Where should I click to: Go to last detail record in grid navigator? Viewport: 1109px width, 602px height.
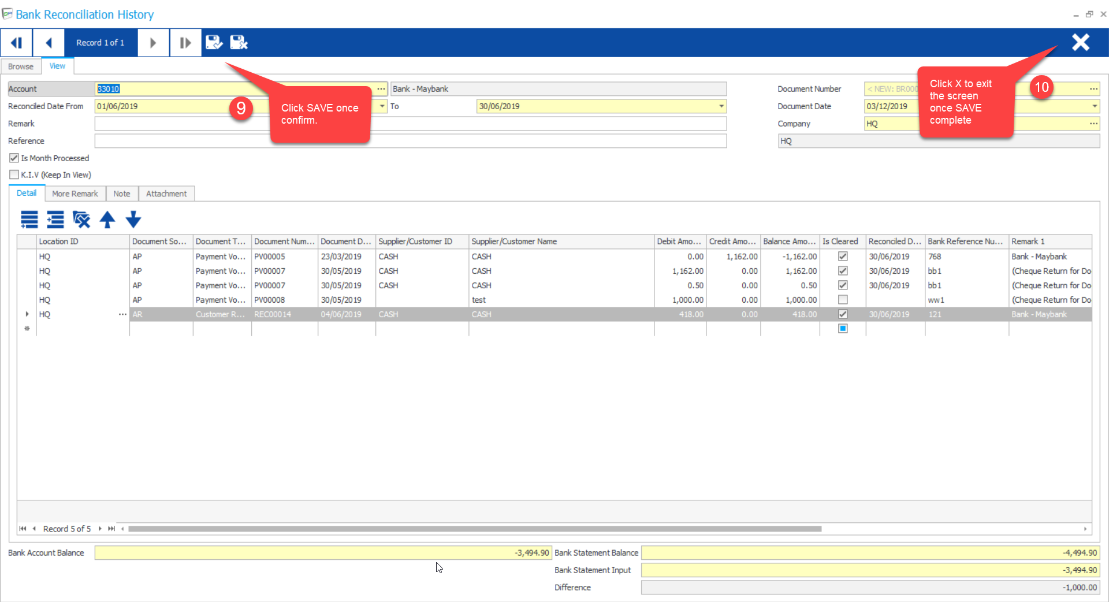tap(111, 529)
